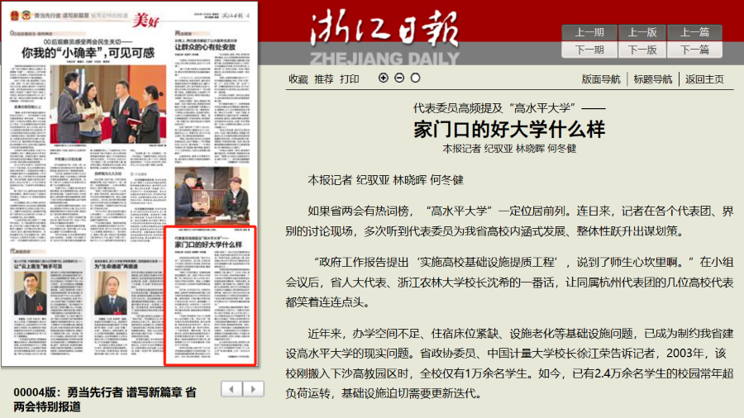Go to next page via 下一版
Image resolution: width=744 pixels, height=418 pixels.
click(641, 50)
